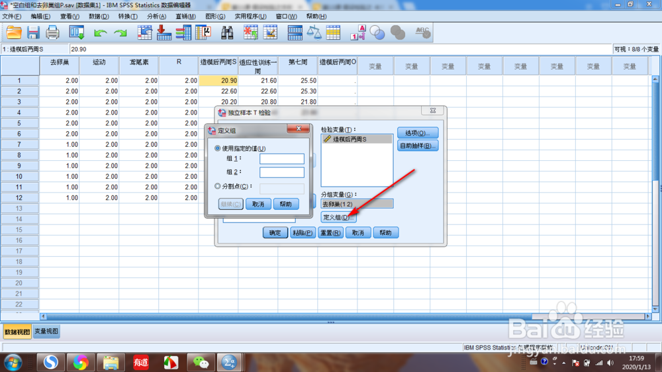Print using the printer toolbar icon

tap(52, 32)
